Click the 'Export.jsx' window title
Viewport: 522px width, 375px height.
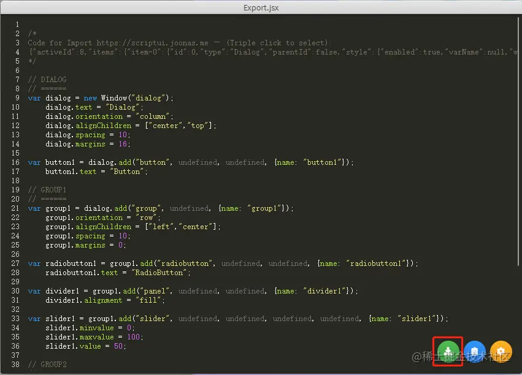pyautogui.click(x=261, y=7)
